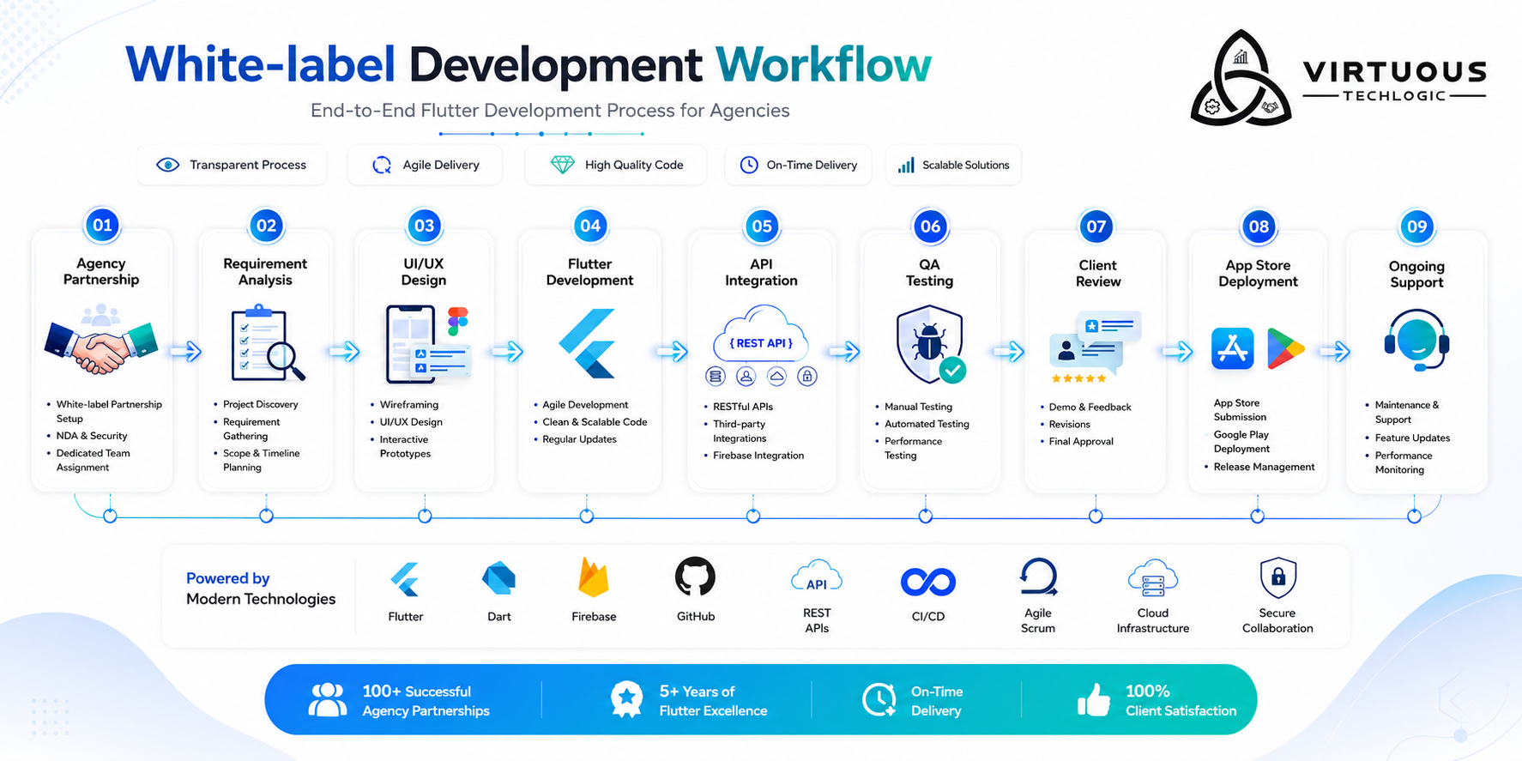Click the step 09 number circle
Image resolution: width=1522 pixels, height=761 pixels.
[1416, 226]
